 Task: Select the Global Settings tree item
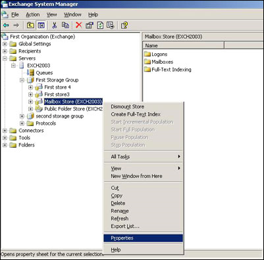click(35, 44)
